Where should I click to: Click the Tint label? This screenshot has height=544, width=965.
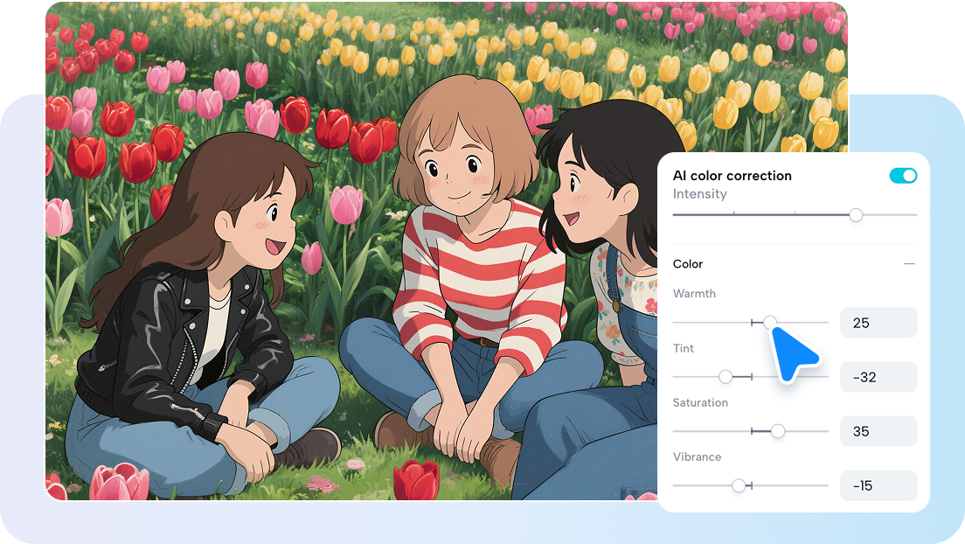tap(684, 348)
